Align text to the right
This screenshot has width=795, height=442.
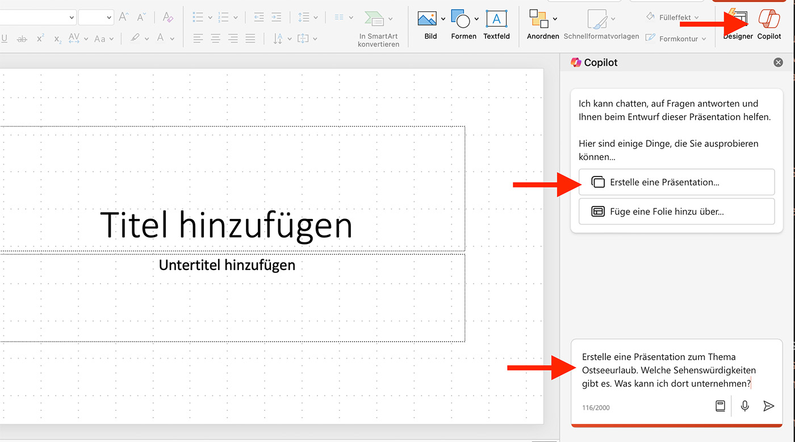tap(233, 39)
